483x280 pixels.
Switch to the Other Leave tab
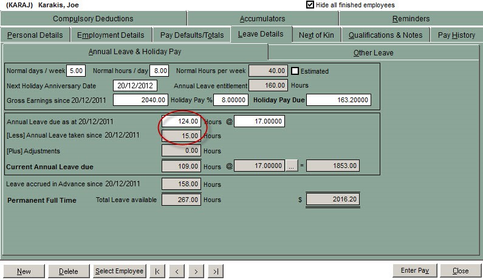pyautogui.click(x=373, y=53)
